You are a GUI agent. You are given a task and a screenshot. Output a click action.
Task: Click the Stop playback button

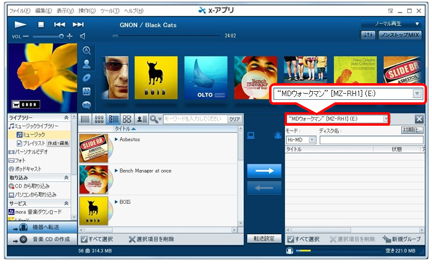41,25
